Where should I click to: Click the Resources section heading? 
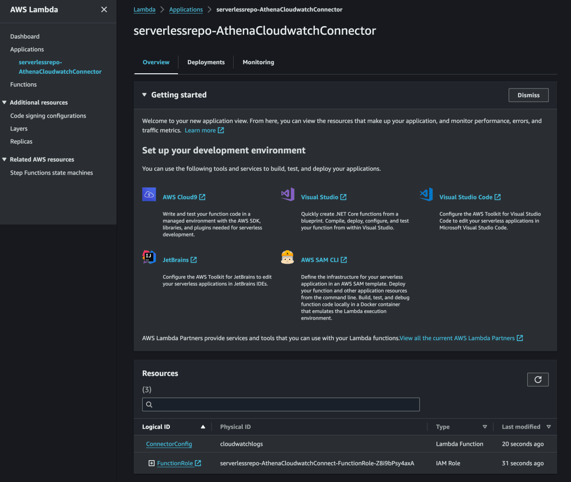(160, 374)
